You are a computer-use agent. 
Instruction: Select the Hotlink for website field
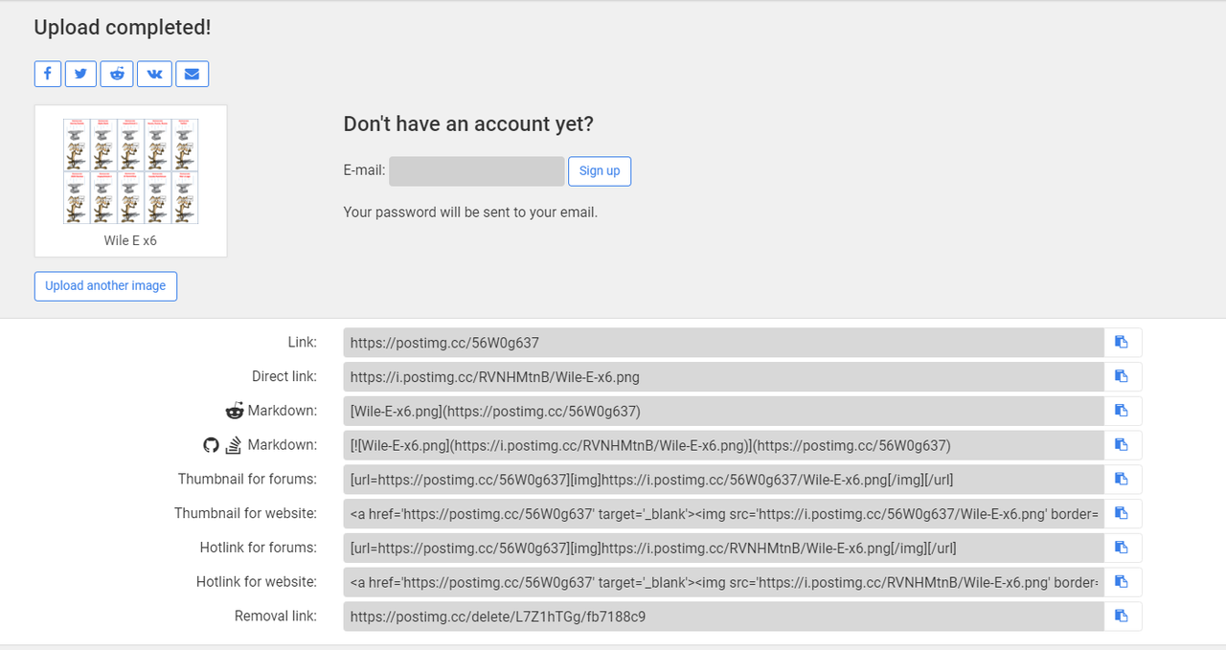[x=723, y=582]
